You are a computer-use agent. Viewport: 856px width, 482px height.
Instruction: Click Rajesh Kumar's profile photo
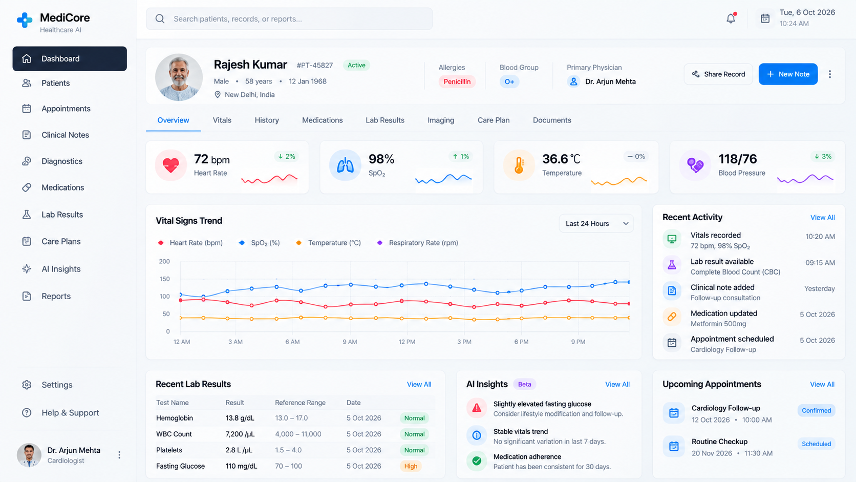tap(179, 77)
